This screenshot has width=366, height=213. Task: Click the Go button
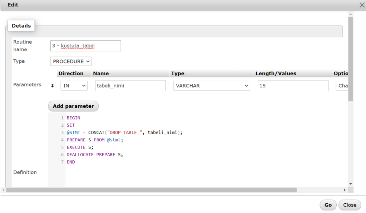(328, 205)
